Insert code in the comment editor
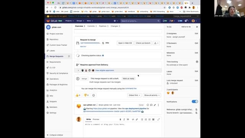 (x=133, y=119)
